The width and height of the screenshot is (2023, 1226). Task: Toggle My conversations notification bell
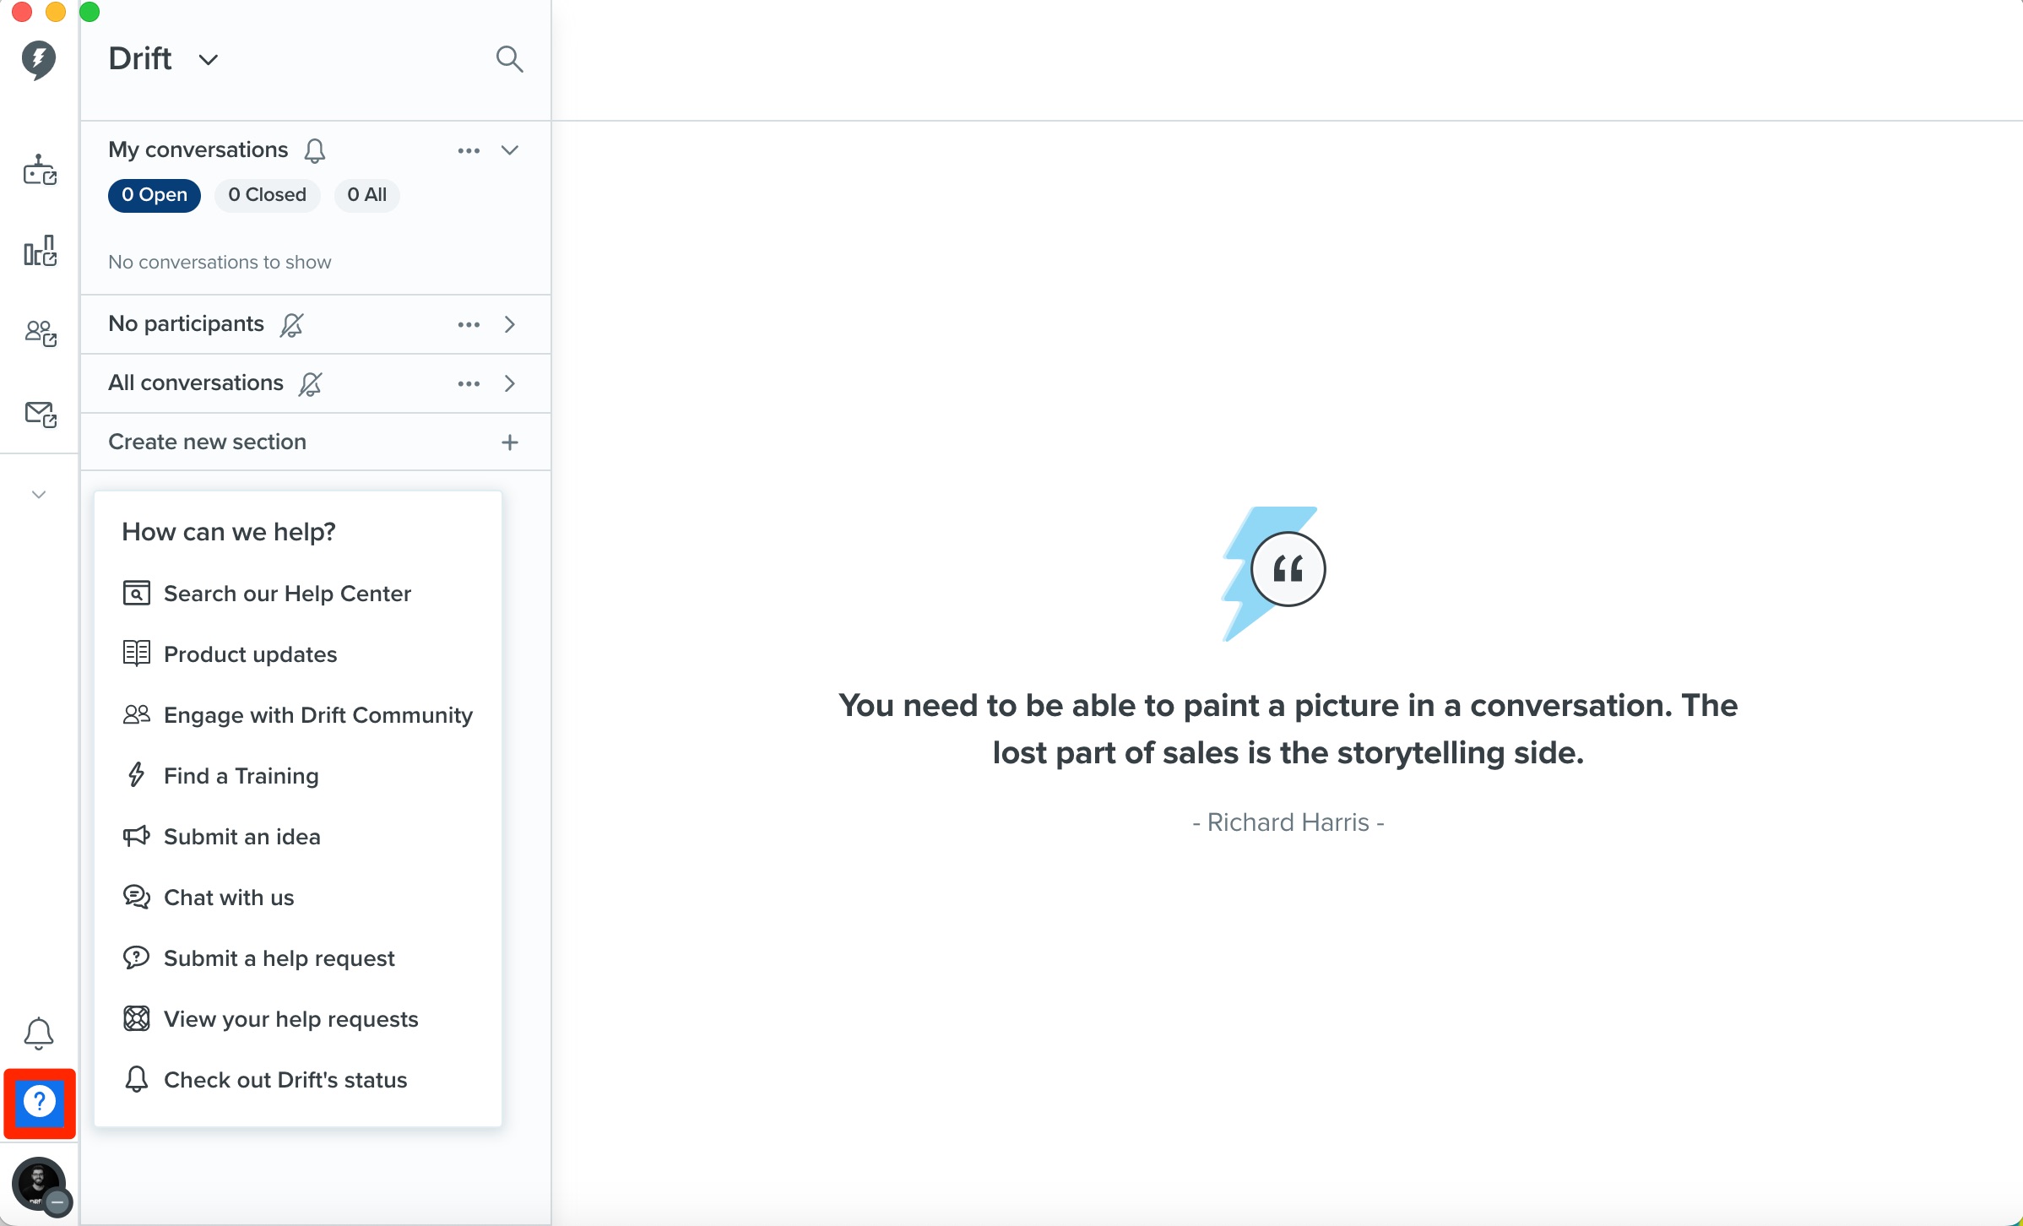315,150
